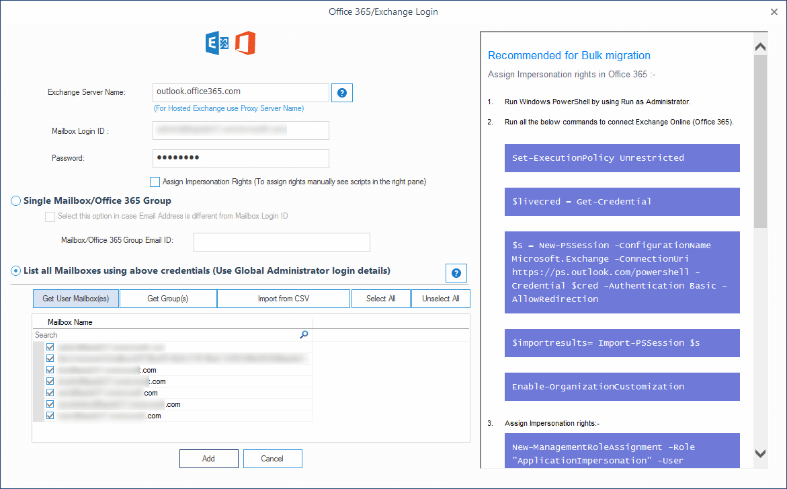The height and width of the screenshot is (489, 787).
Task: Click the Run Windows PowerShell instruction step
Action: 597,102
